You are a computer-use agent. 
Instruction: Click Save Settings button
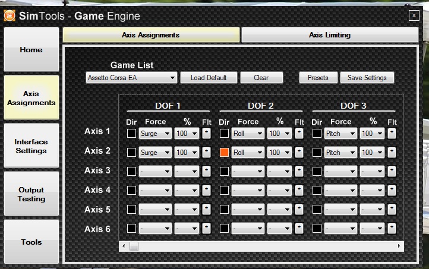tap(367, 78)
